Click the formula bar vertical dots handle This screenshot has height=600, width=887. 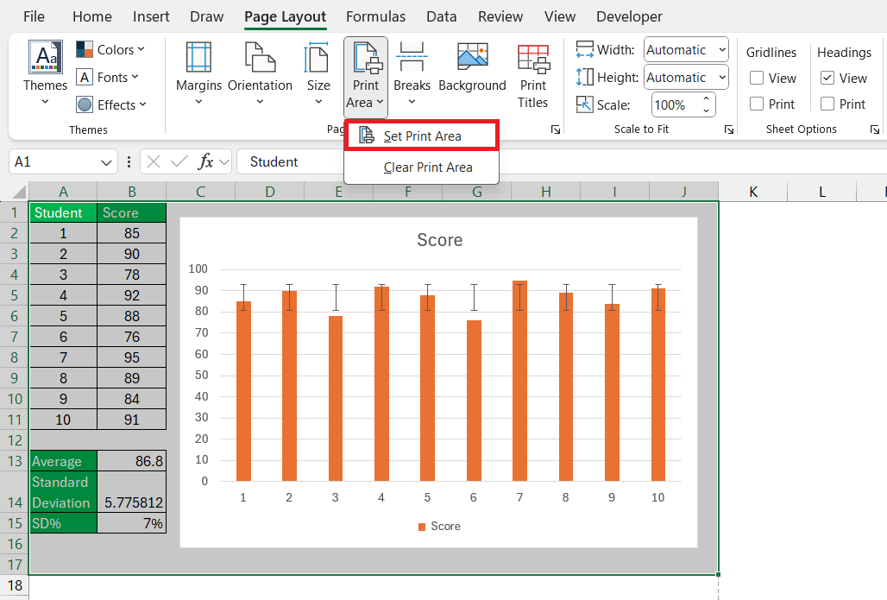point(129,162)
